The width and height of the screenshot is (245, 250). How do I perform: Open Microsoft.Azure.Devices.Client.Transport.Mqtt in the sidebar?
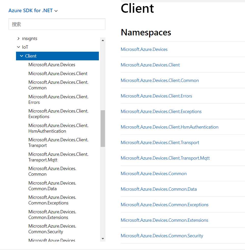(x=58, y=157)
